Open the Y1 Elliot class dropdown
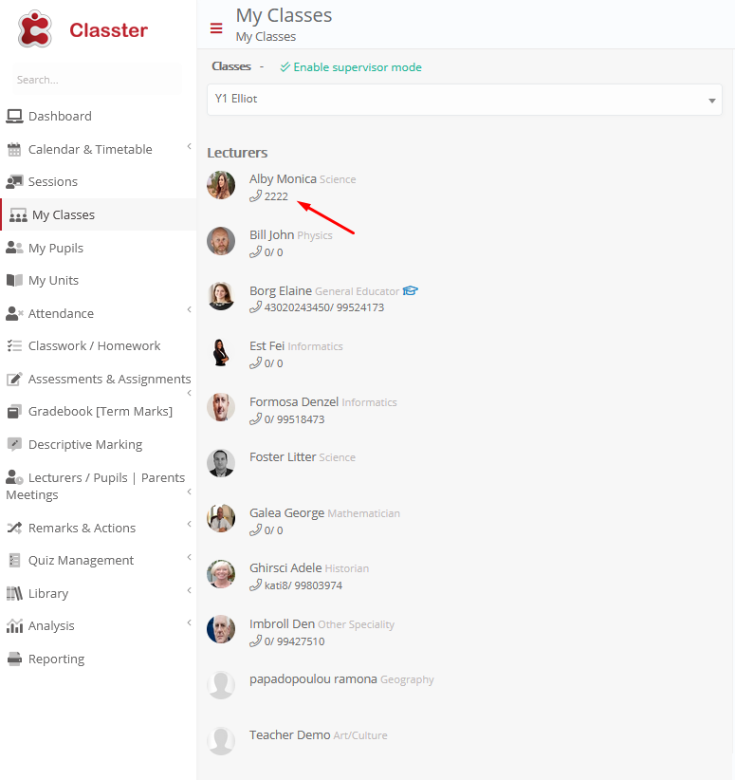Screen dimensions: 735x780 coord(465,100)
